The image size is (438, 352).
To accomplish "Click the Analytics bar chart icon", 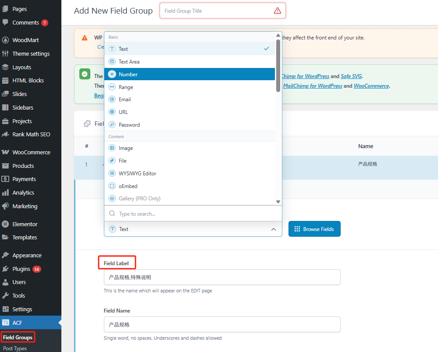I will click(x=5, y=192).
